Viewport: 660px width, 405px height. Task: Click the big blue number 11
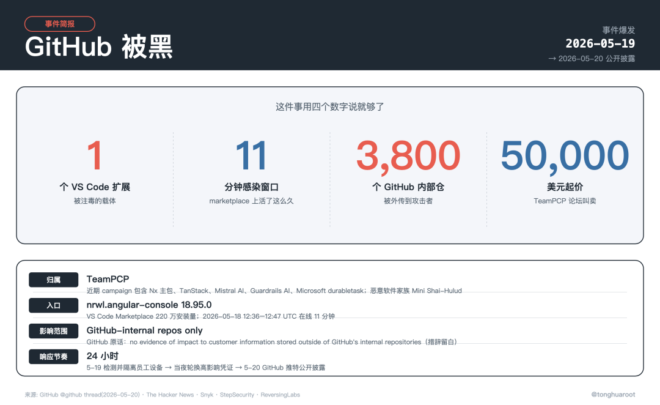point(251,155)
